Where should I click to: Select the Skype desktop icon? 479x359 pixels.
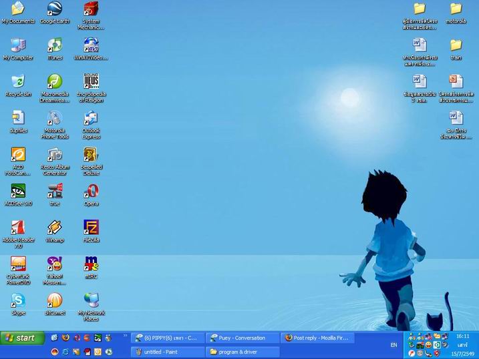tap(18, 304)
